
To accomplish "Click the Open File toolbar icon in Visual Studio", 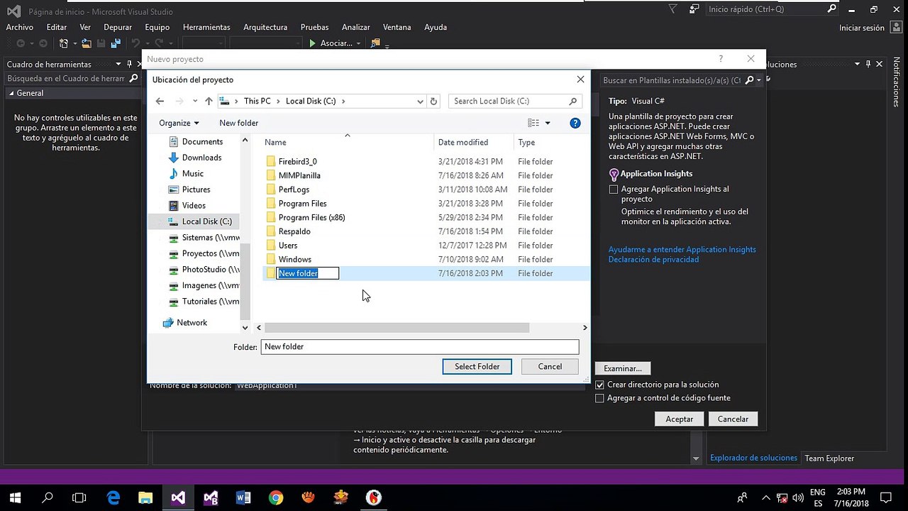I will pos(87,43).
